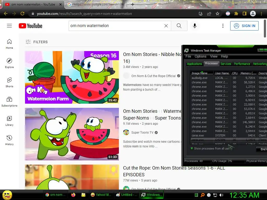Click the address bar URL
267x200 pixels.
(x=84, y=14)
